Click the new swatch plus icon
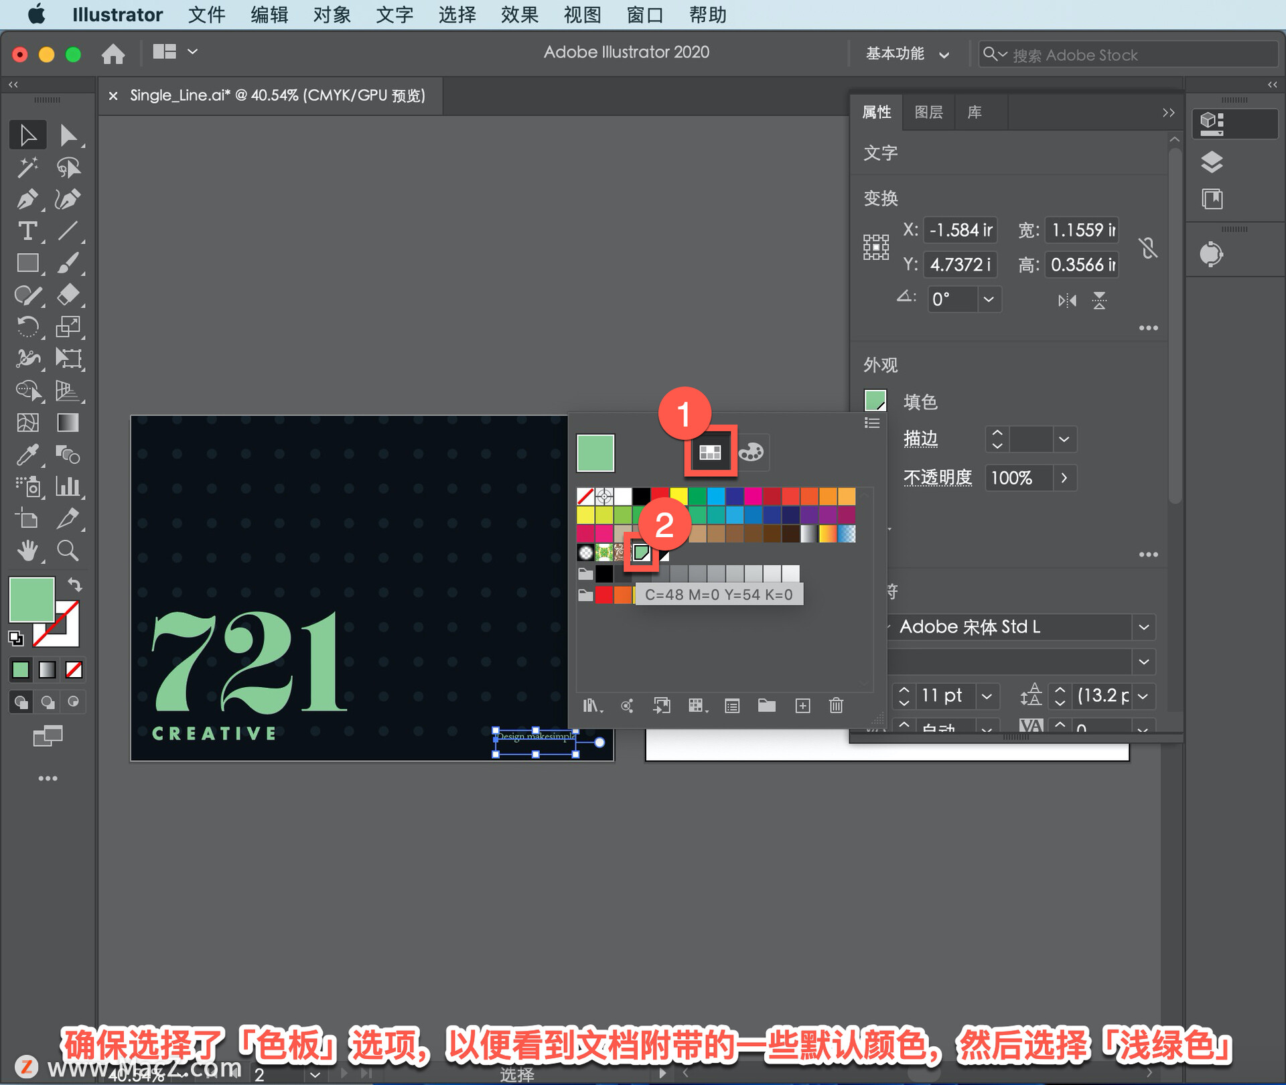1286x1085 pixels. click(802, 705)
